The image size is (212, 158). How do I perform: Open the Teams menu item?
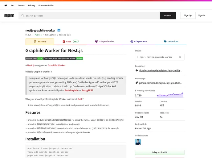(x=21, y=6)
